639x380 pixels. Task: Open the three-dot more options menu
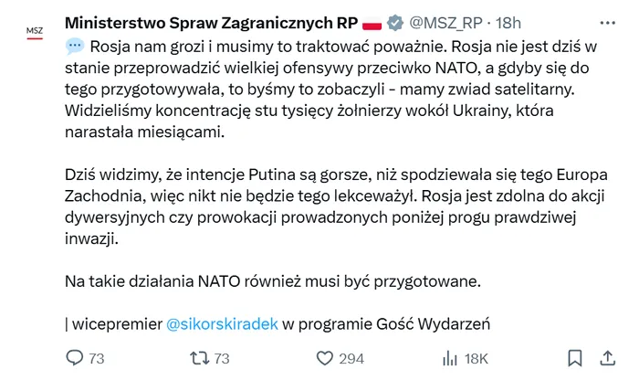click(608, 23)
